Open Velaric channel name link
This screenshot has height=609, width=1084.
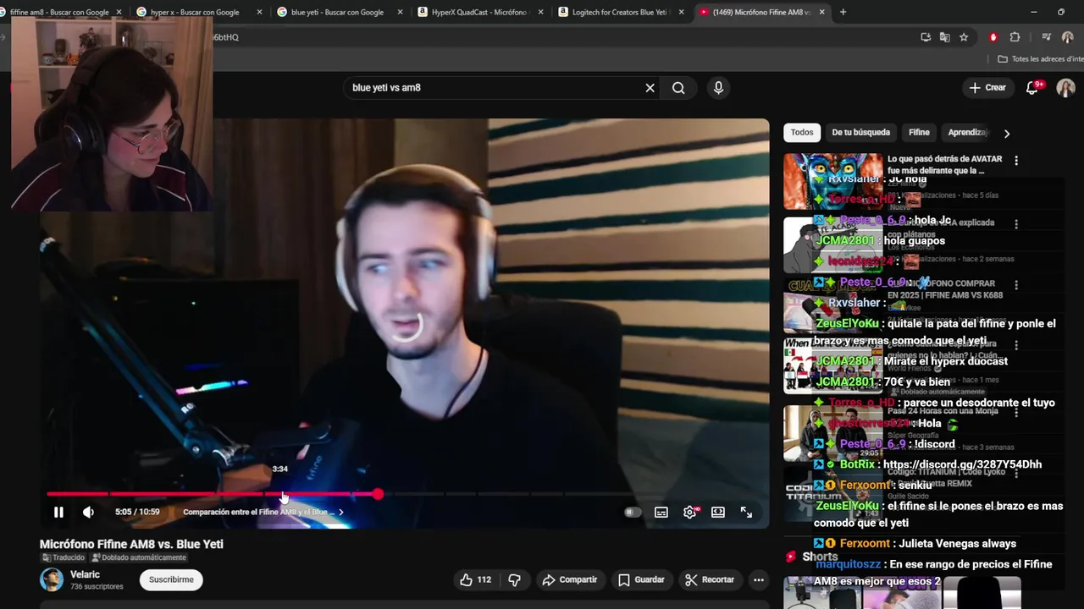coord(85,574)
